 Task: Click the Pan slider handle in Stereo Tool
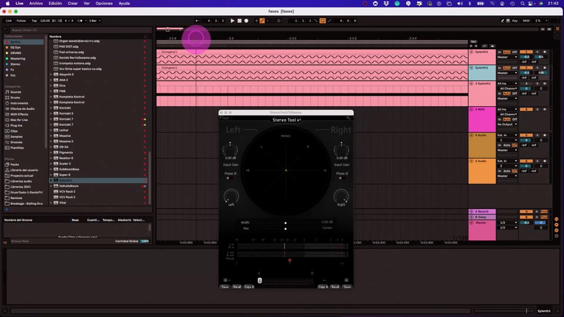click(x=286, y=228)
